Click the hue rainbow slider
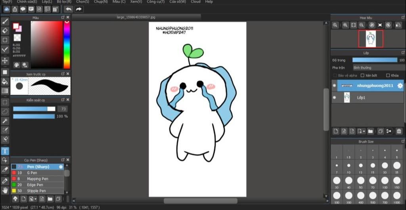This screenshot has width=406, height=210. tap(67, 45)
